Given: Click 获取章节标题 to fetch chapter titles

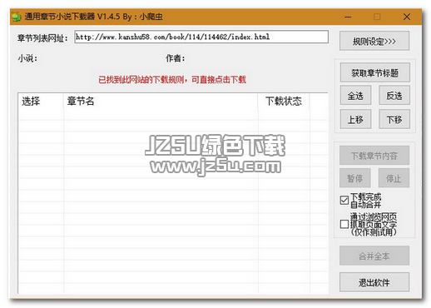Looking at the screenshot, I should [x=374, y=72].
